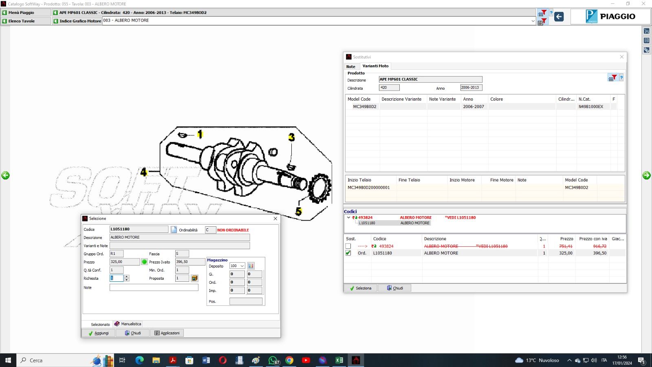The height and width of the screenshot is (367, 652).
Task: Click the green right navigation arrow
Action: click(x=646, y=175)
